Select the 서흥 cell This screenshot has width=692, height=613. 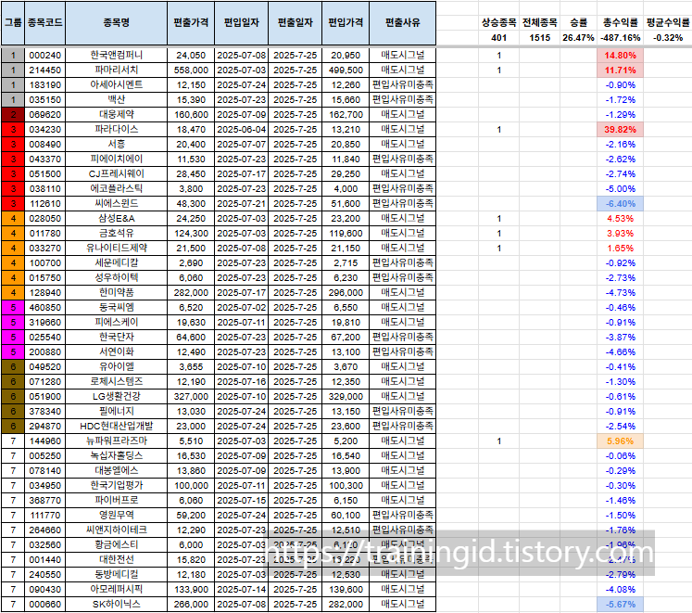click(x=117, y=144)
